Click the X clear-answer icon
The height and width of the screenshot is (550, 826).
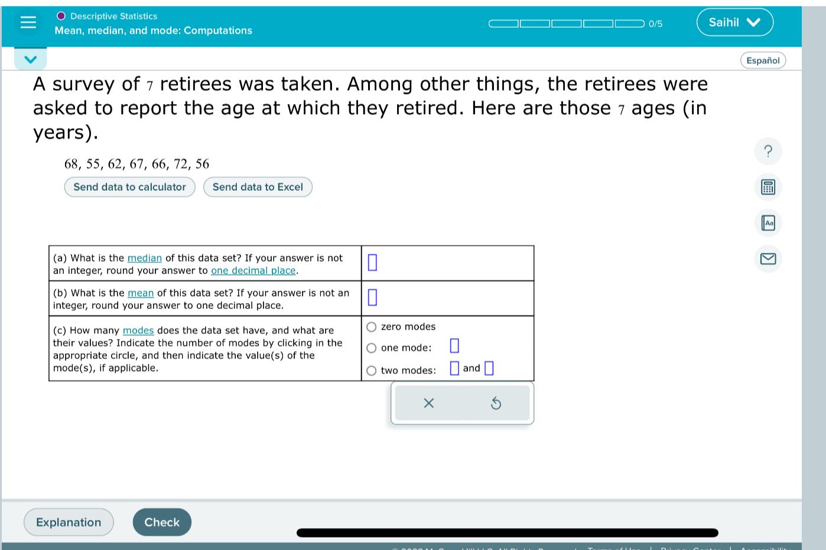[428, 403]
